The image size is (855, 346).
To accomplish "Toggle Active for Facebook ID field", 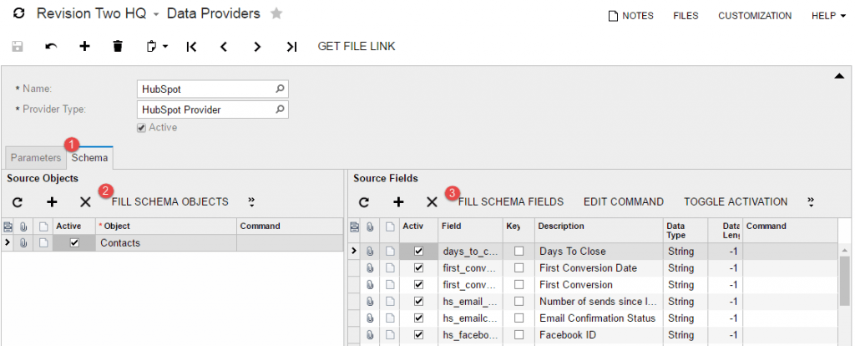I will 419,334.
